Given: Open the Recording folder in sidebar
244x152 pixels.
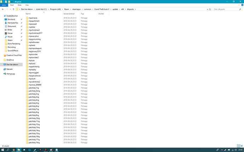Looking at the screenshot, I should pos(12,47).
